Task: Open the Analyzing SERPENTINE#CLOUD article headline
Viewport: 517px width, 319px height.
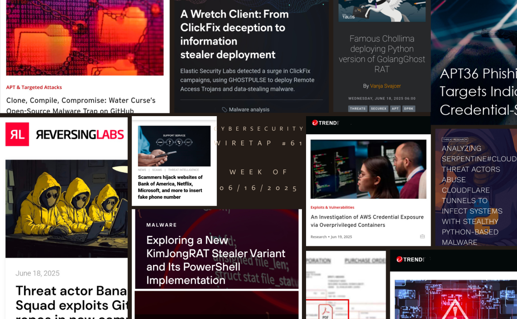Action: click(x=478, y=195)
